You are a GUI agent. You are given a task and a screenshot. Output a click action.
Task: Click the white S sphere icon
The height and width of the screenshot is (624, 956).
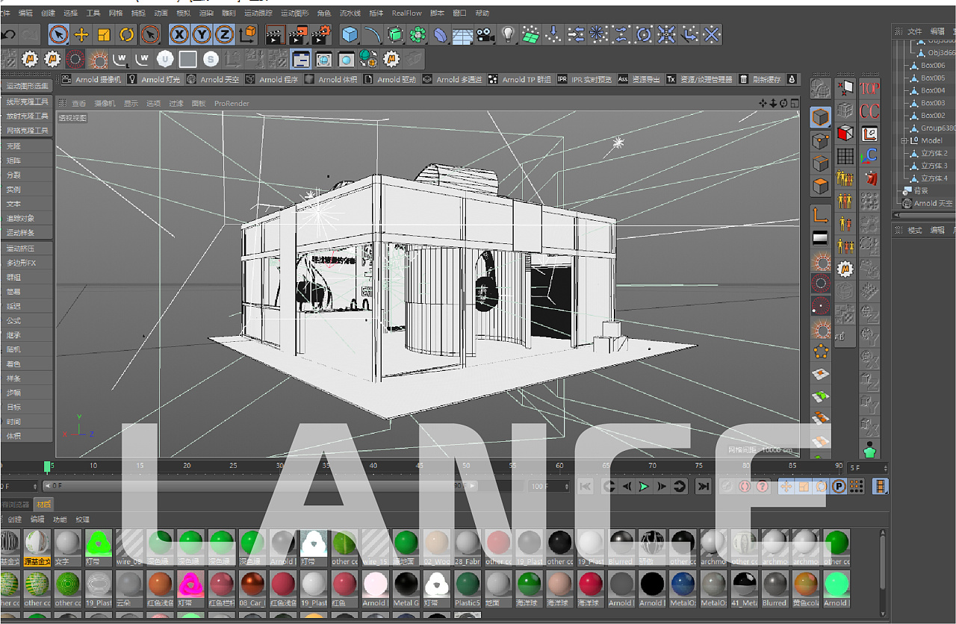pos(211,59)
